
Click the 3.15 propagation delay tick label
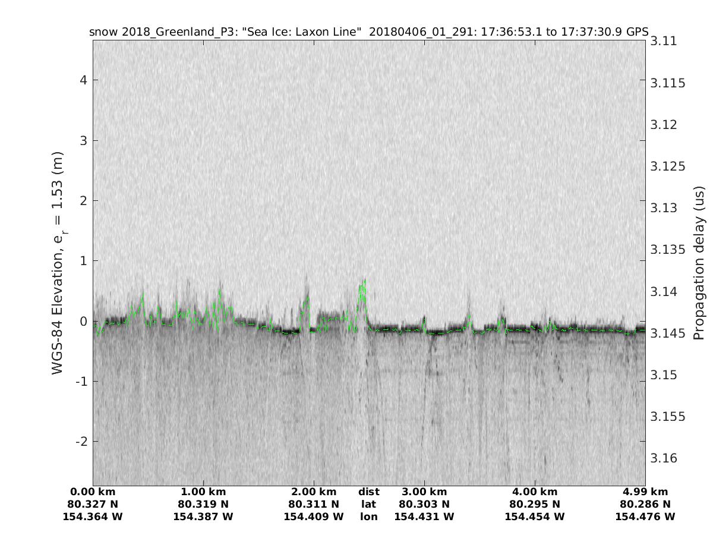pos(663,375)
